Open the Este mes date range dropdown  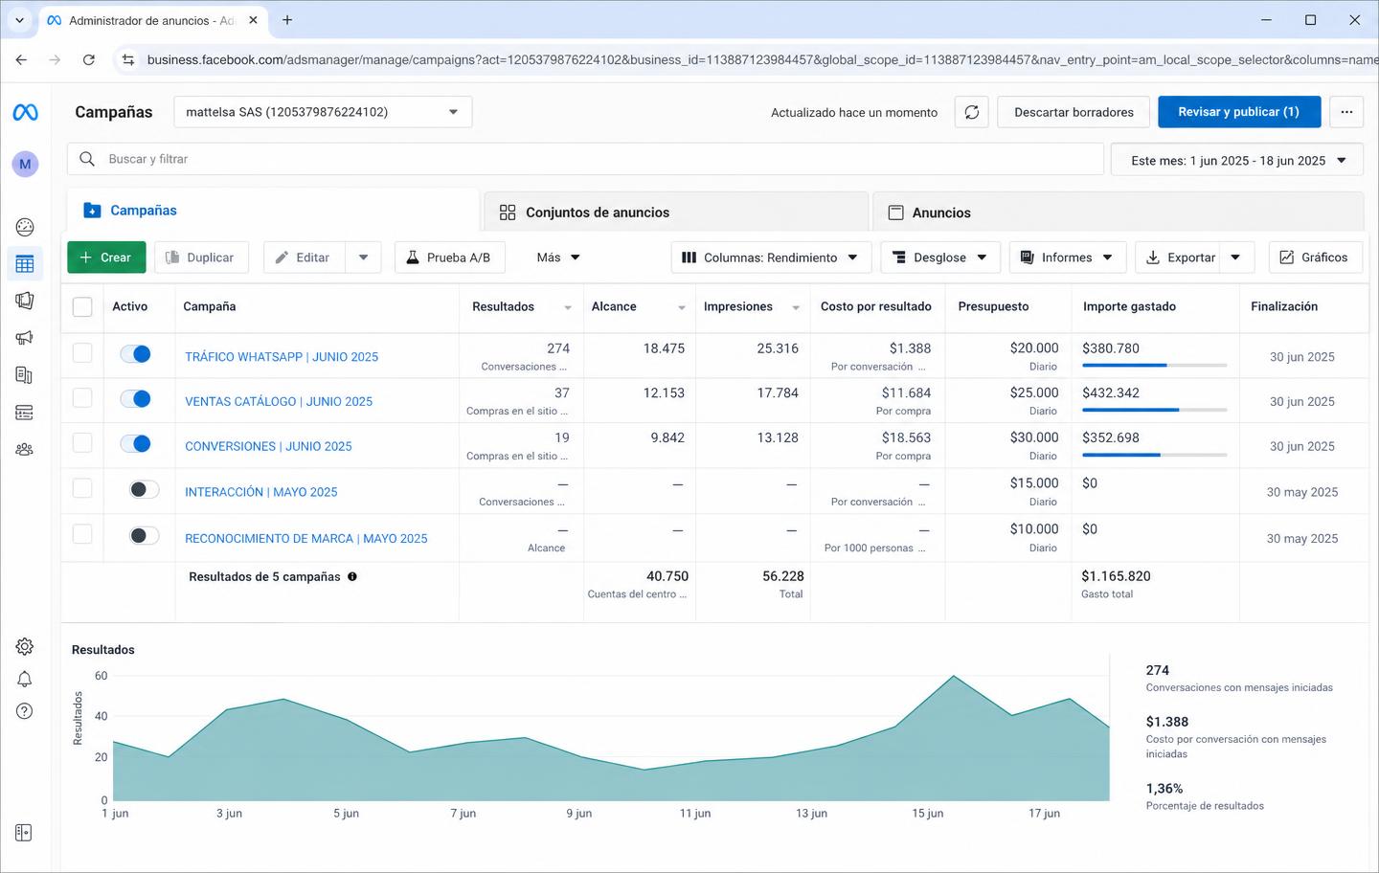pyautogui.click(x=1237, y=160)
